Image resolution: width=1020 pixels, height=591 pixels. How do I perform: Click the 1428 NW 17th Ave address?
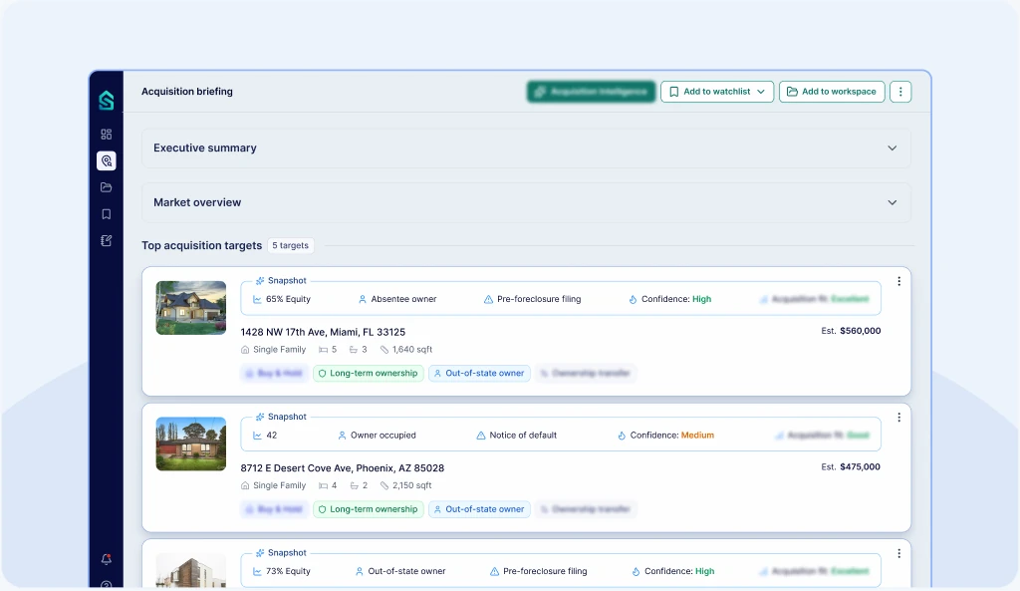[x=323, y=332]
